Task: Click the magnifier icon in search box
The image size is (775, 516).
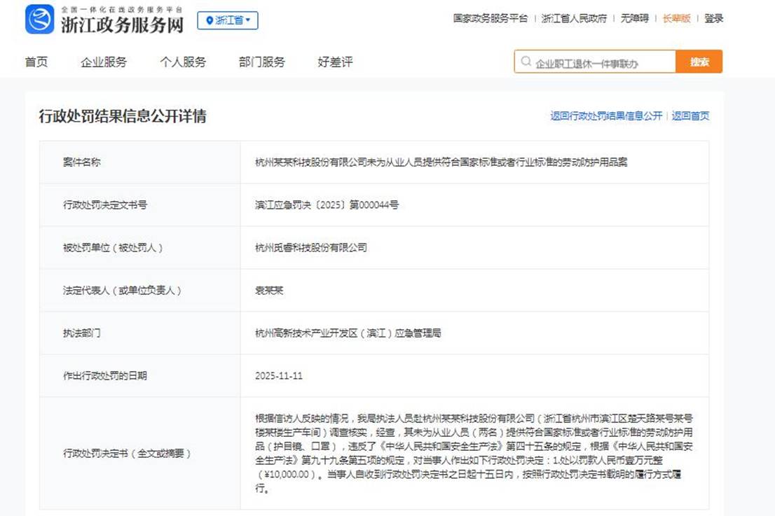Action: [x=526, y=62]
